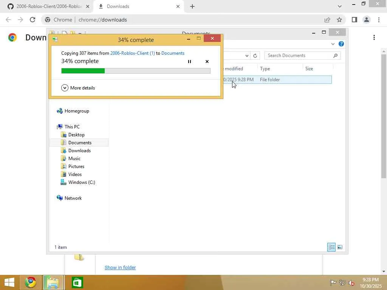Select Homegroup in navigation pane
This screenshot has height=290, width=387.
(76, 111)
